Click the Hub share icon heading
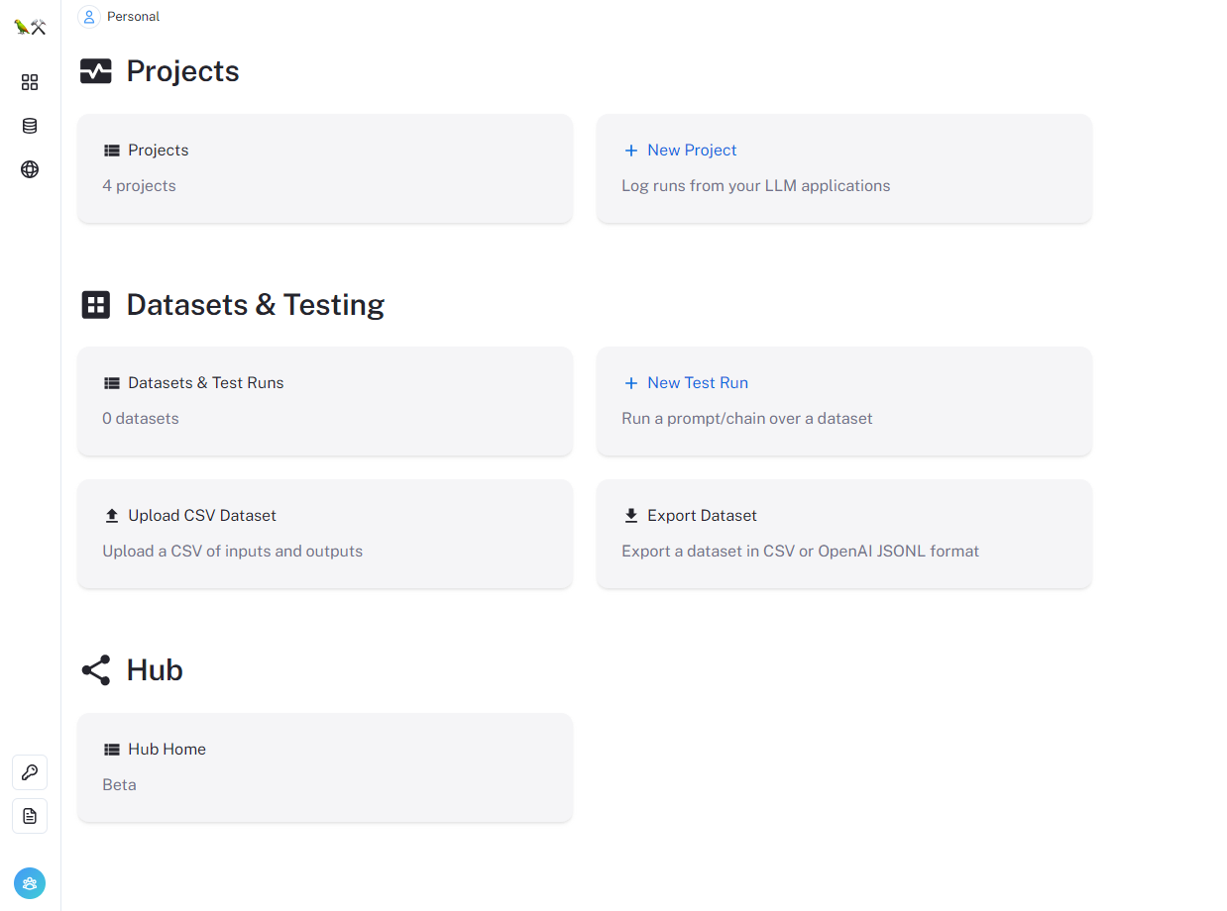 96,670
